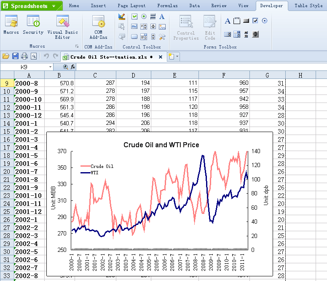The image size is (327, 281).
Task: Insert Forms Toolbox List Box control
Action: click(227, 35)
